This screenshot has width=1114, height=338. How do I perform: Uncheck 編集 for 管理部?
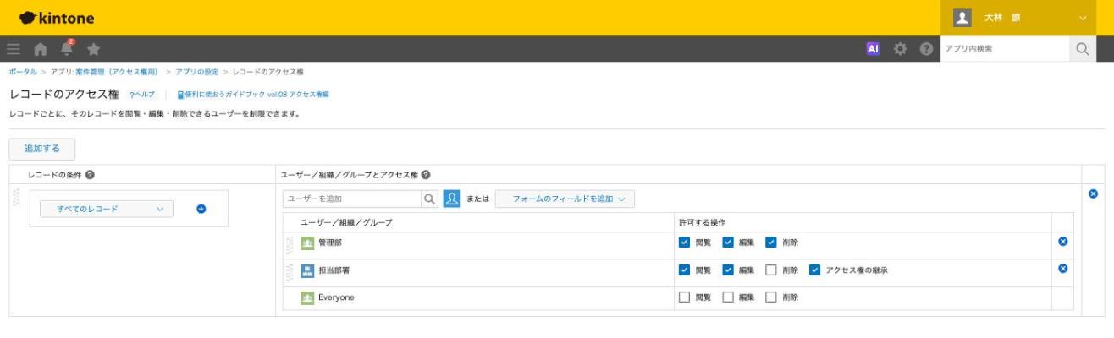[728, 243]
